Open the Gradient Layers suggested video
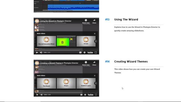This screenshot has height=102, width=181. [86, 83]
